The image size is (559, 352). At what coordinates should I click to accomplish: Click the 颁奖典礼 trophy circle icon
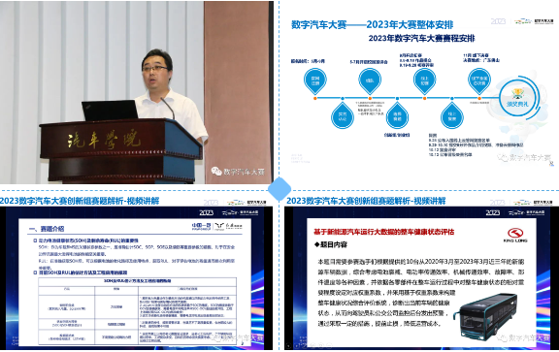coord(518,98)
